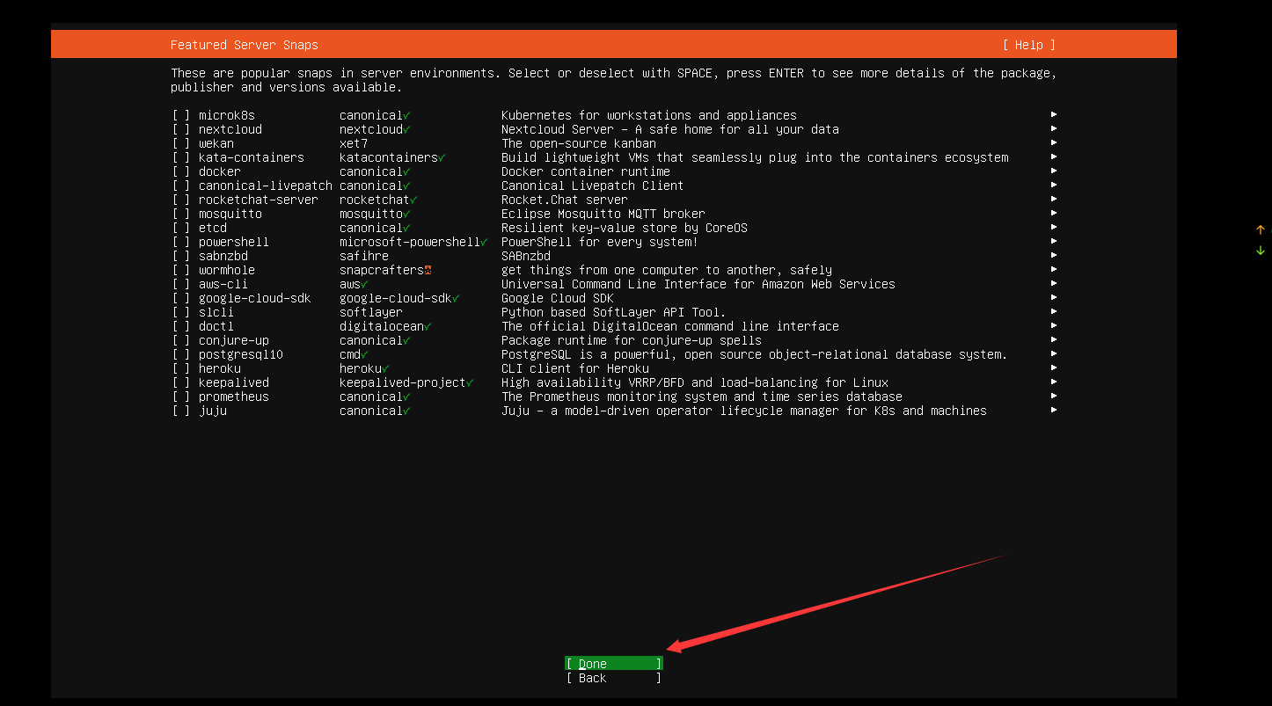This screenshot has height=706, width=1272.
Task: Click description "Docker container runtime"
Action: (x=586, y=171)
